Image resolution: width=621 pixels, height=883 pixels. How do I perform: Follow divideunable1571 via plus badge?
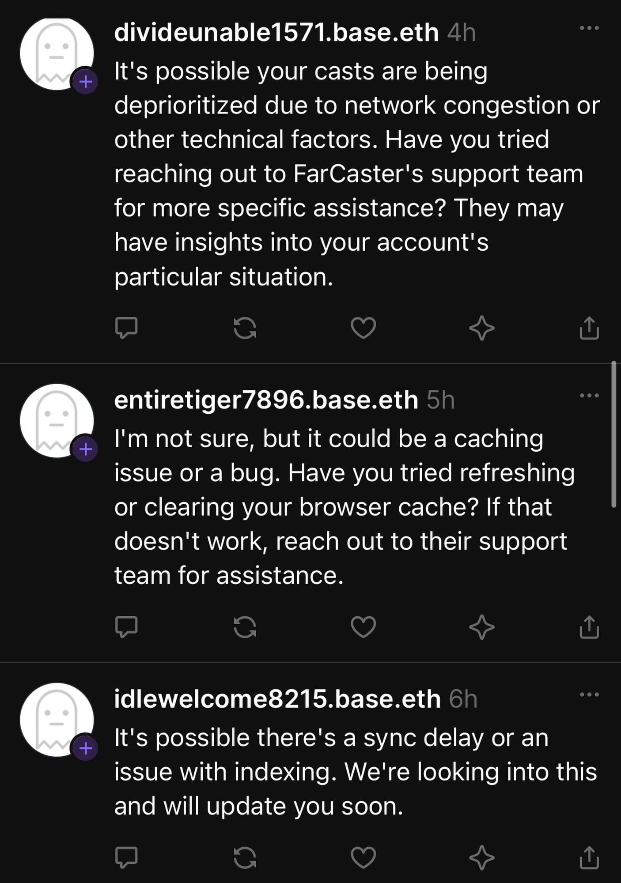tap(86, 82)
